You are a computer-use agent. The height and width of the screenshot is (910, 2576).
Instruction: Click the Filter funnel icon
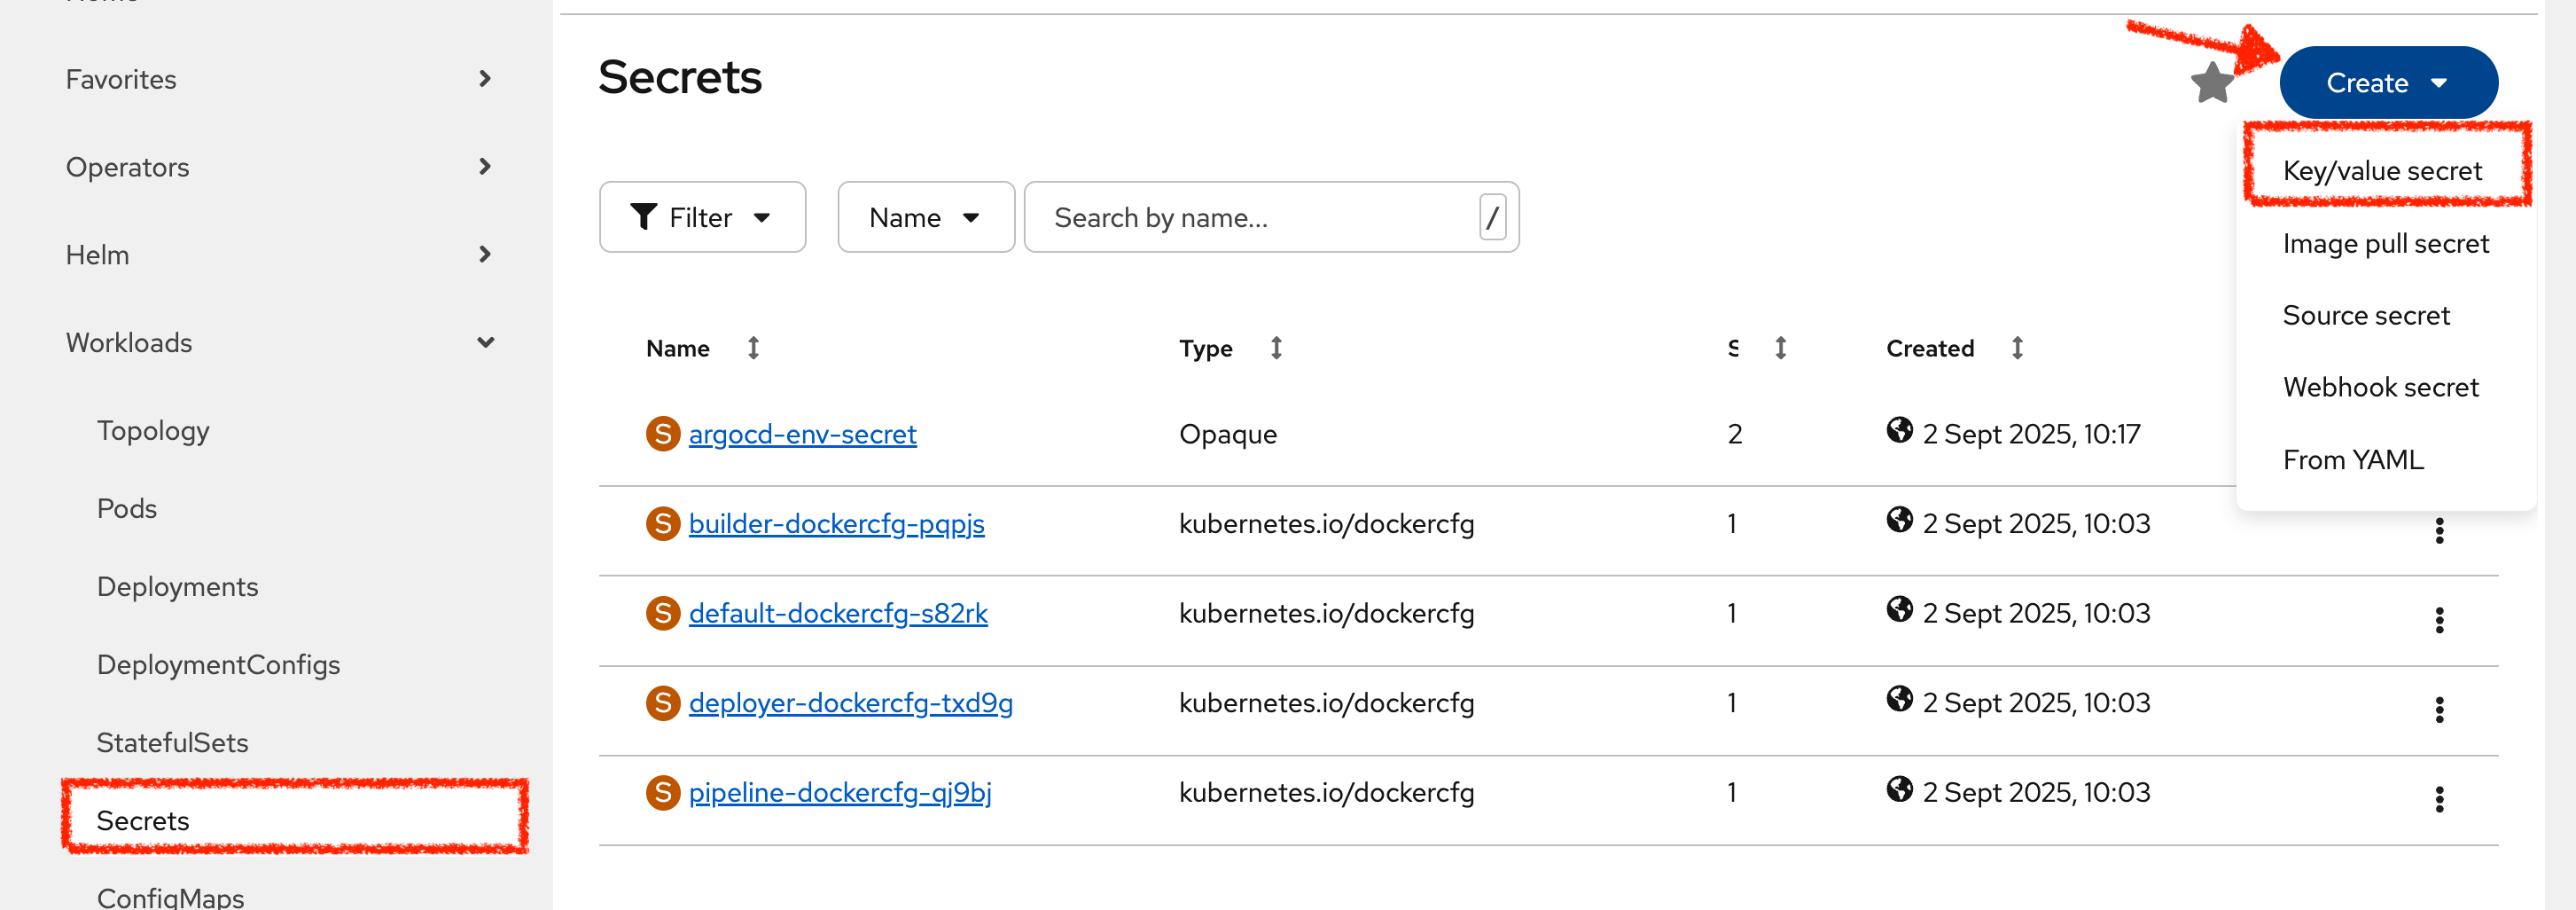(x=646, y=216)
